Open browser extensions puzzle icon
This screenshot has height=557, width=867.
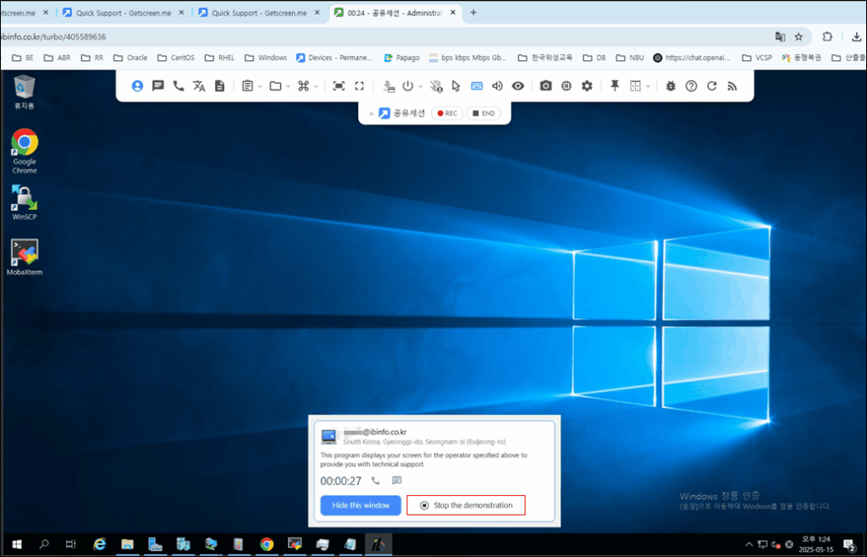[x=827, y=36]
